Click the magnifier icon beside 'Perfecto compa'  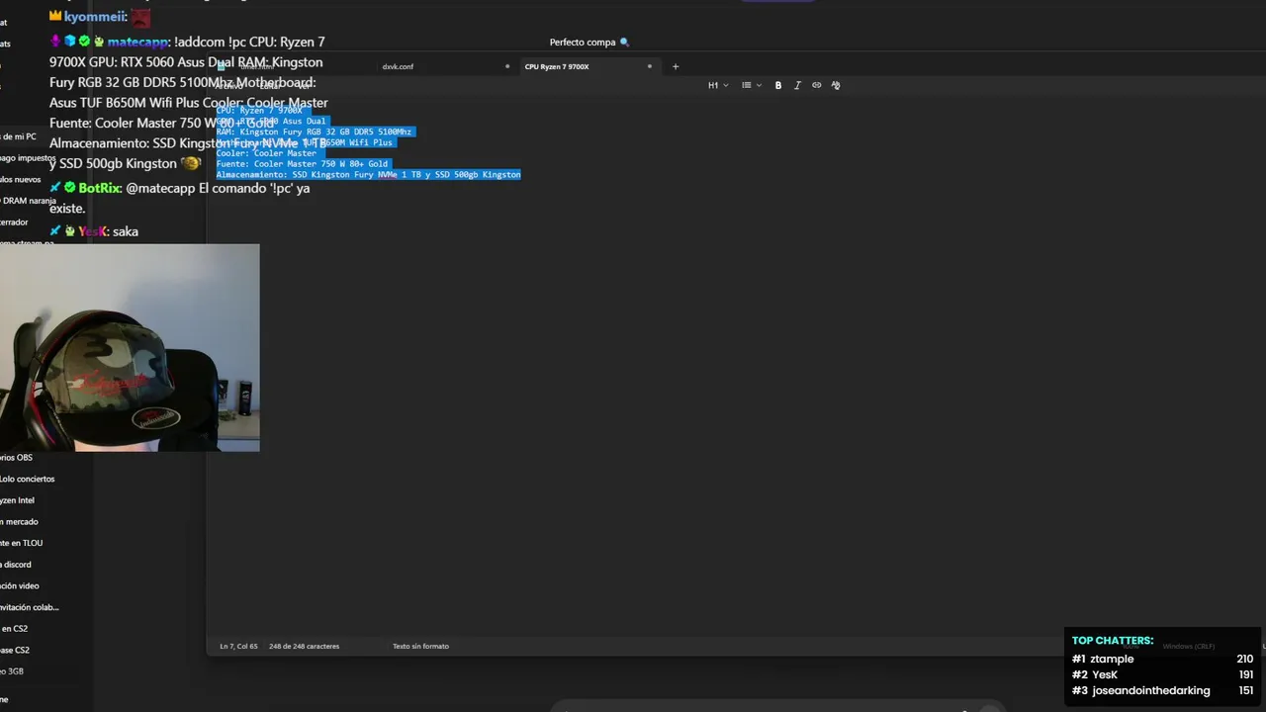624,43
